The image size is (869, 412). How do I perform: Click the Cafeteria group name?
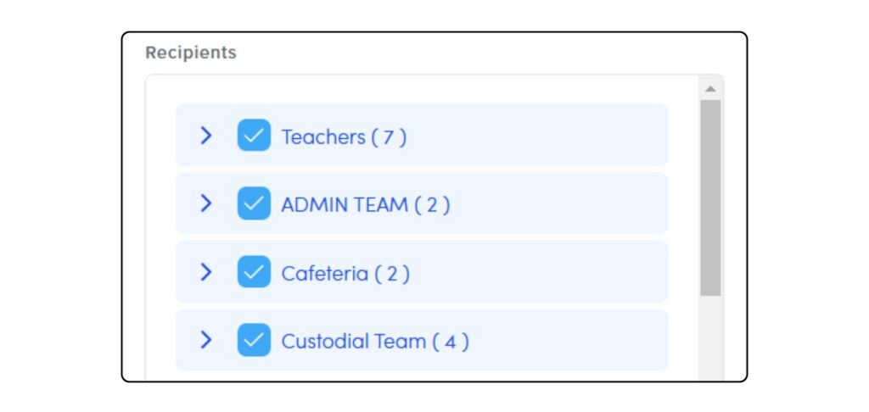point(324,273)
